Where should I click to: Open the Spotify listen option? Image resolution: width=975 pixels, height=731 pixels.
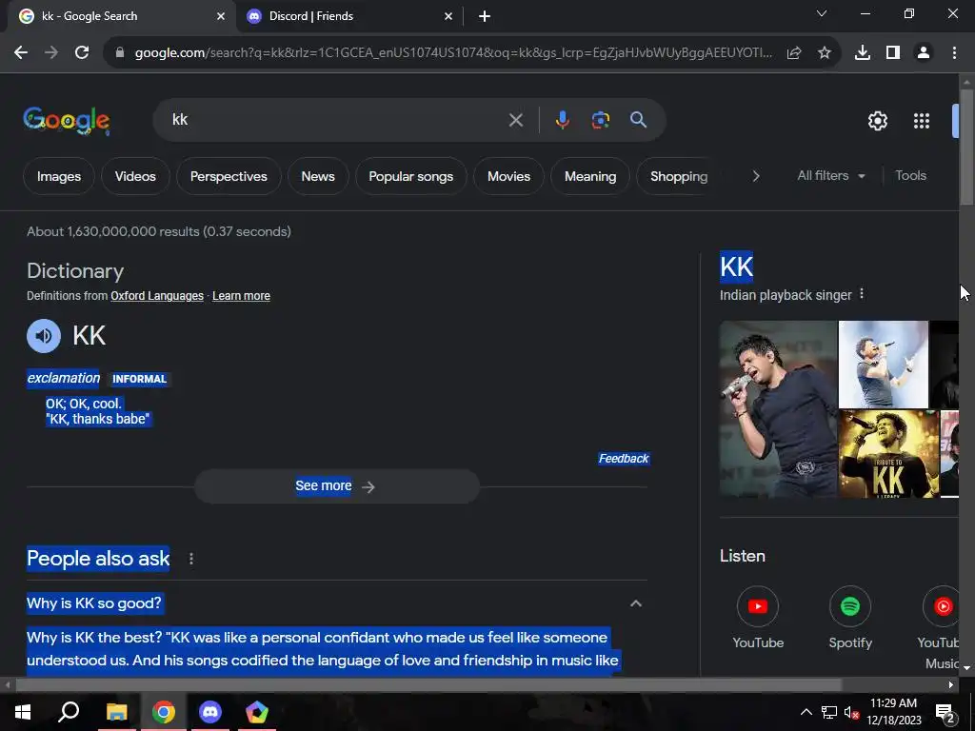point(850,618)
